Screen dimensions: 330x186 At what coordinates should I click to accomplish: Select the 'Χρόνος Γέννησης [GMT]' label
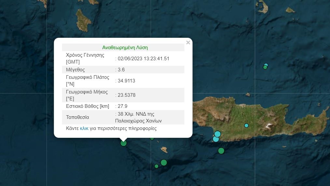[85, 58]
